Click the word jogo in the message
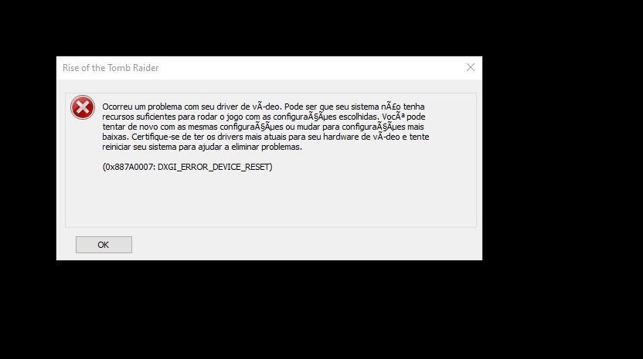The width and height of the screenshot is (643, 359). click(235, 117)
